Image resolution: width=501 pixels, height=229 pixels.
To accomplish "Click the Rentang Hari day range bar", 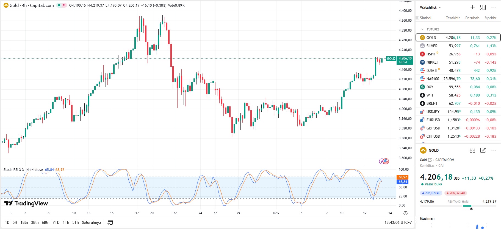I will (x=458, y=206).
